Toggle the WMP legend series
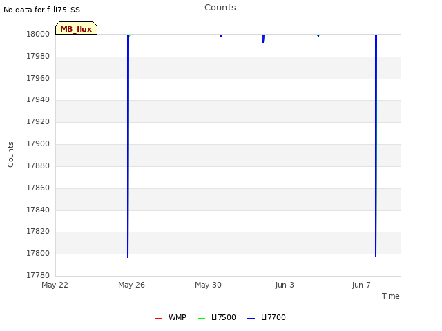Screen dimensions: 442x331 [171, 317]
